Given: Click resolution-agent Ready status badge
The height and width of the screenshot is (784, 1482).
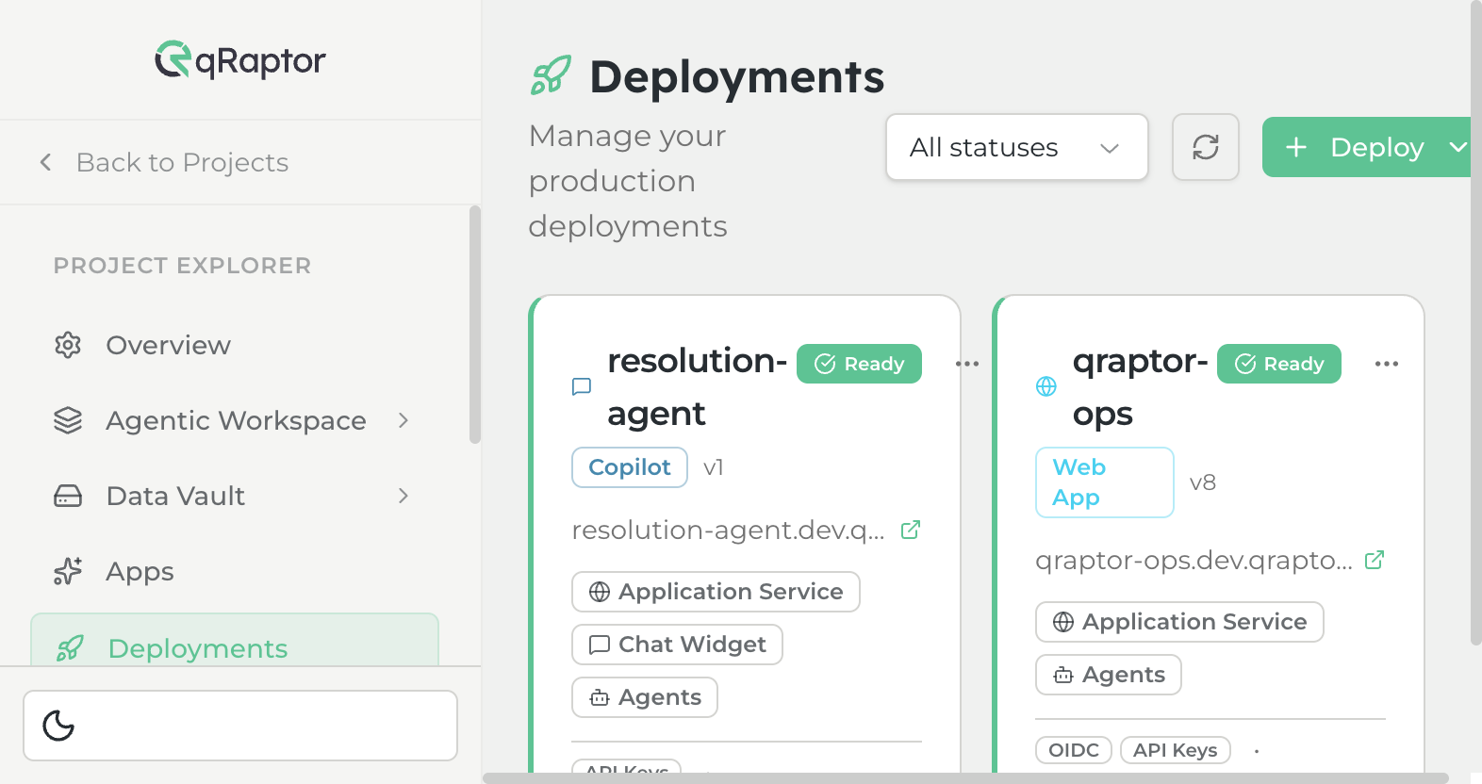Looking at the screenshot, I should pyautogui.click(x=859, y=364).
